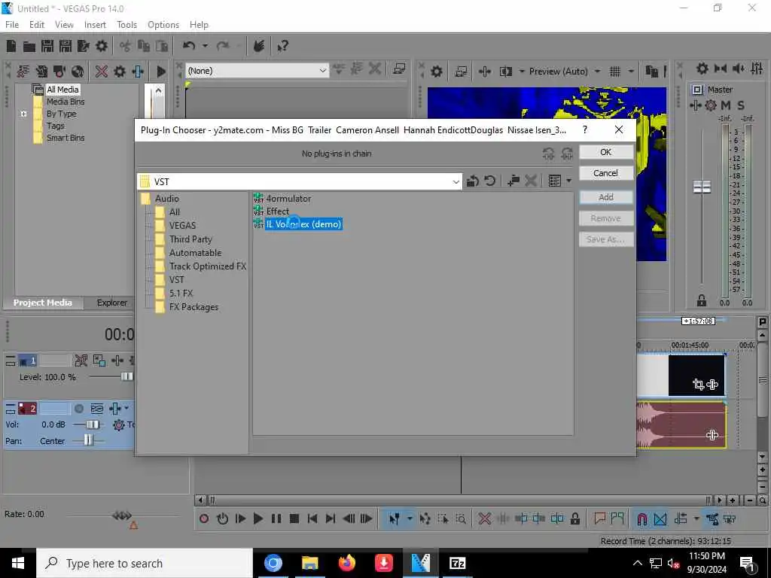This screenshot has height=578, width=771.
Task: Open event pan/crop on video clip
Action: (x=698, y=384)
